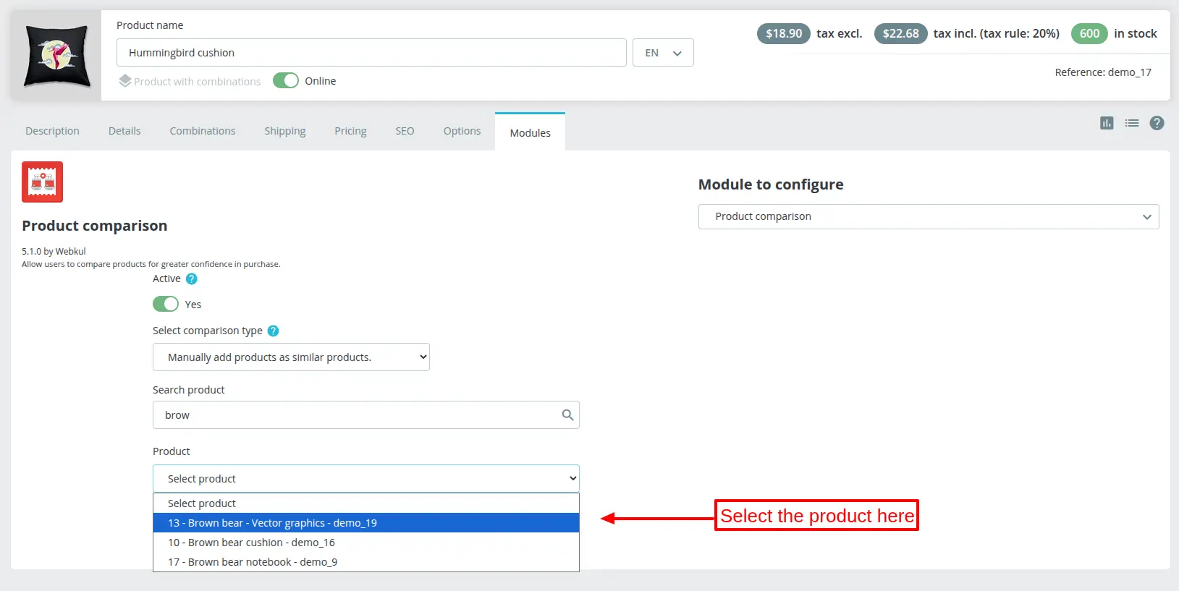Switch to the SEO tab
This screenshot has height=591, width=1179.
(405, 131)
